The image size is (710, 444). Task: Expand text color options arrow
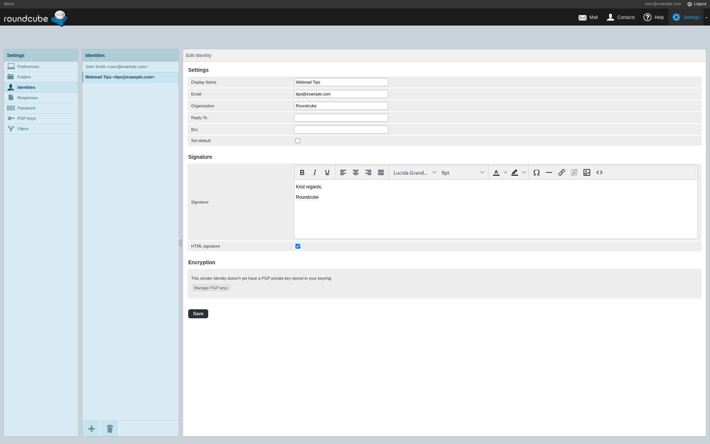pyautogui.click(x=506, y=172)
